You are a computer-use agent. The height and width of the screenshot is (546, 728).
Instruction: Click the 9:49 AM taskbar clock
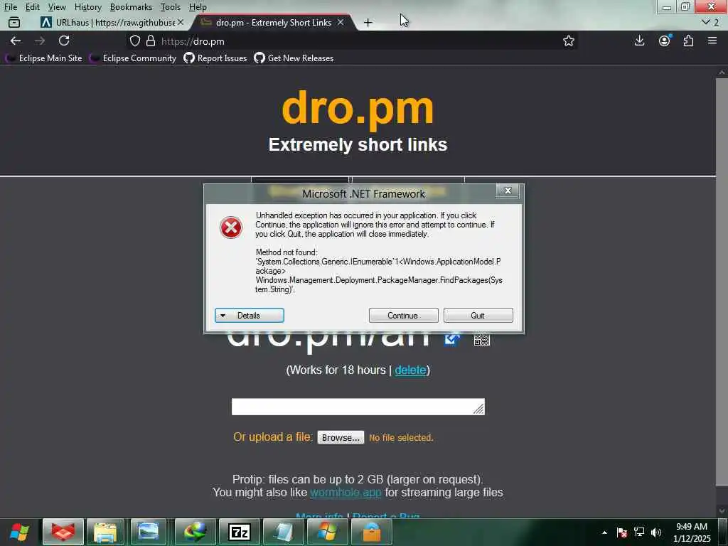coord(691,532)
